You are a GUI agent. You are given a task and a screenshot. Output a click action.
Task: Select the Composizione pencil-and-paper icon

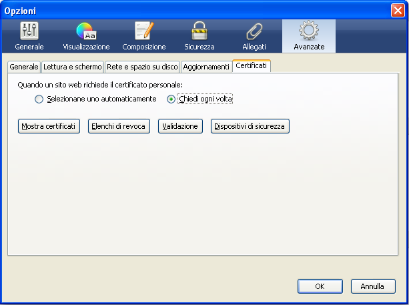(x=143, y=36)
